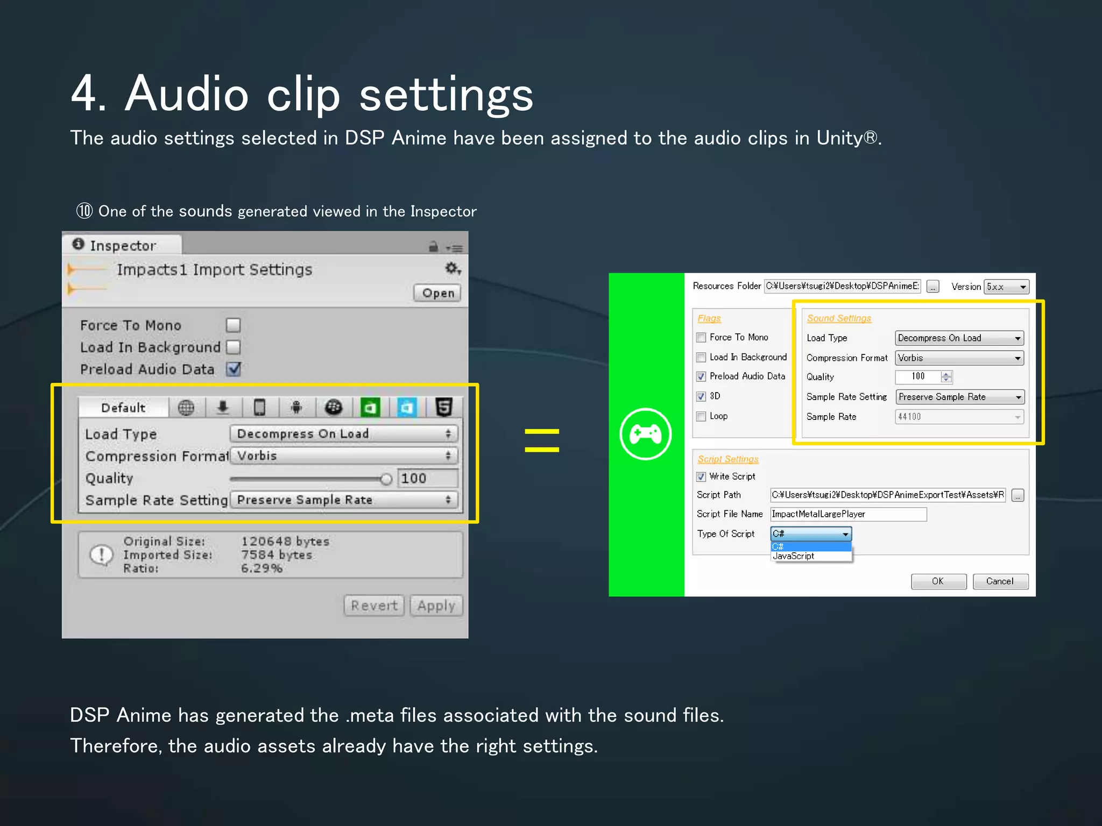Select the iPhone platform tab icon
This screenshot has width=1102, height=826.
259,408
